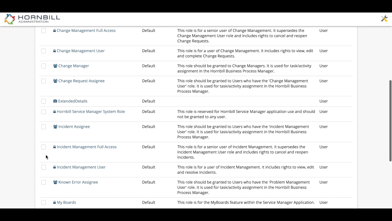Image resolution: width=392 pixels, height=221 pixels.
Task: Open the My Boards role link
Action: click(x=66, y=203)
